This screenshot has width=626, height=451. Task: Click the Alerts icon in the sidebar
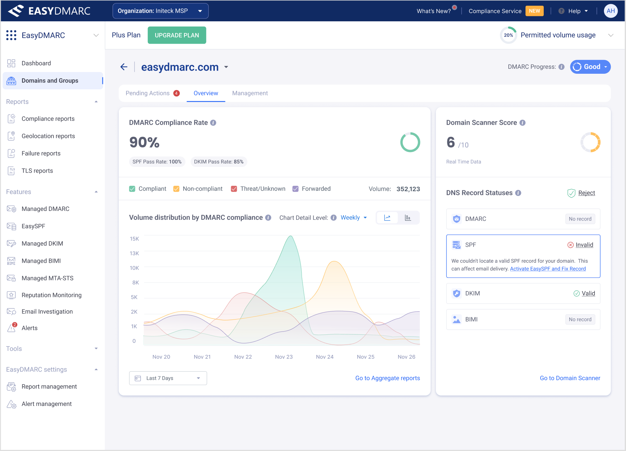[x=12, y=328]
